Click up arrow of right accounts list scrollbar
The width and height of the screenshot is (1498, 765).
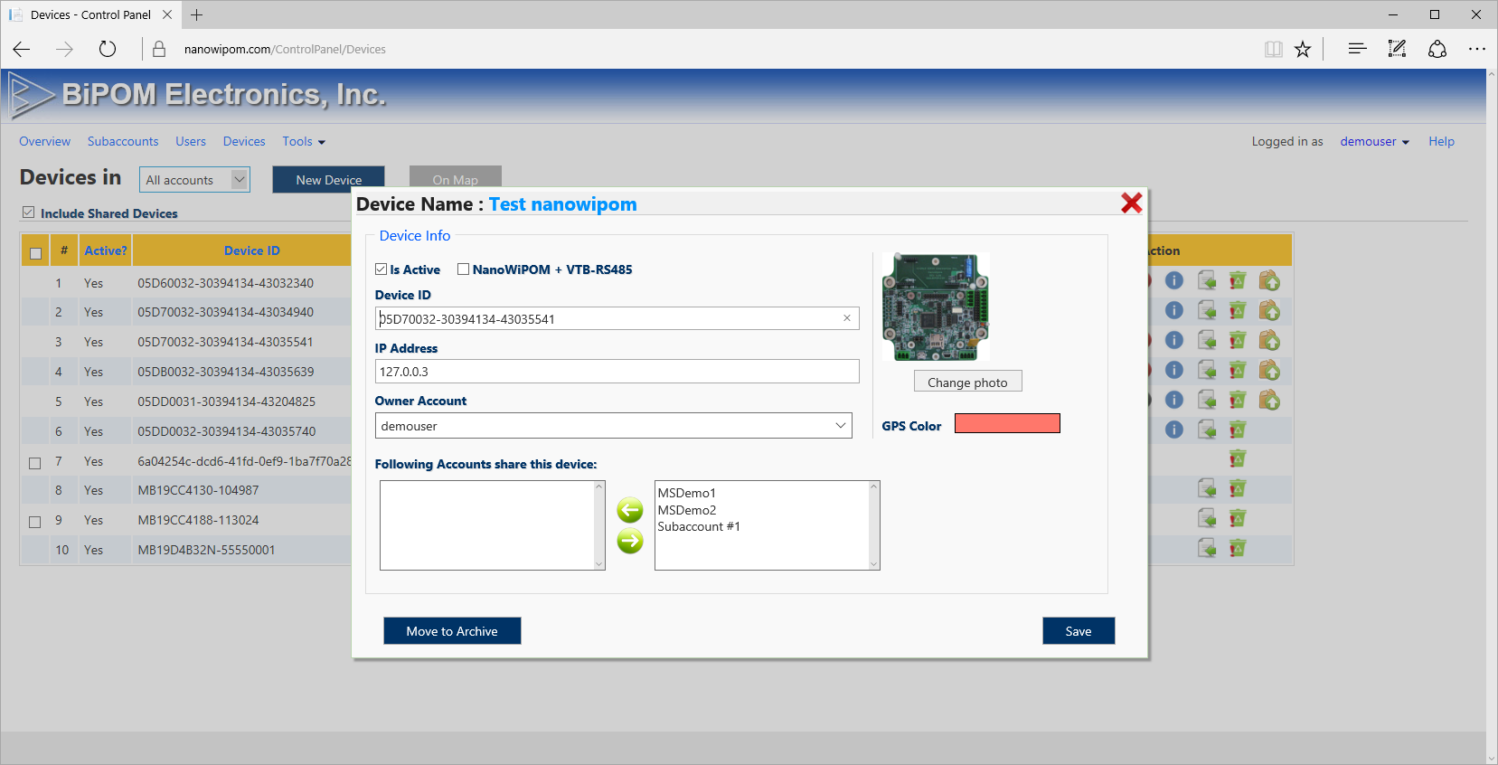coord(873,487)
